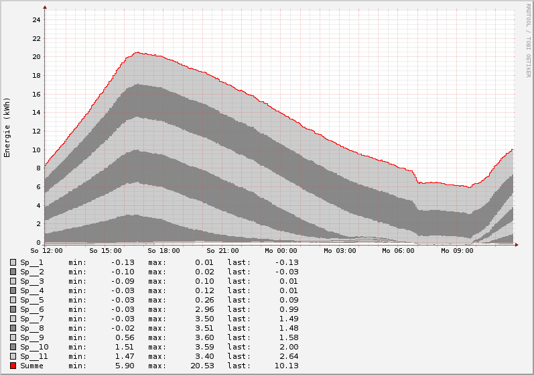
Task: Click the Summe last value 10.13
Action: pos(287,366)
